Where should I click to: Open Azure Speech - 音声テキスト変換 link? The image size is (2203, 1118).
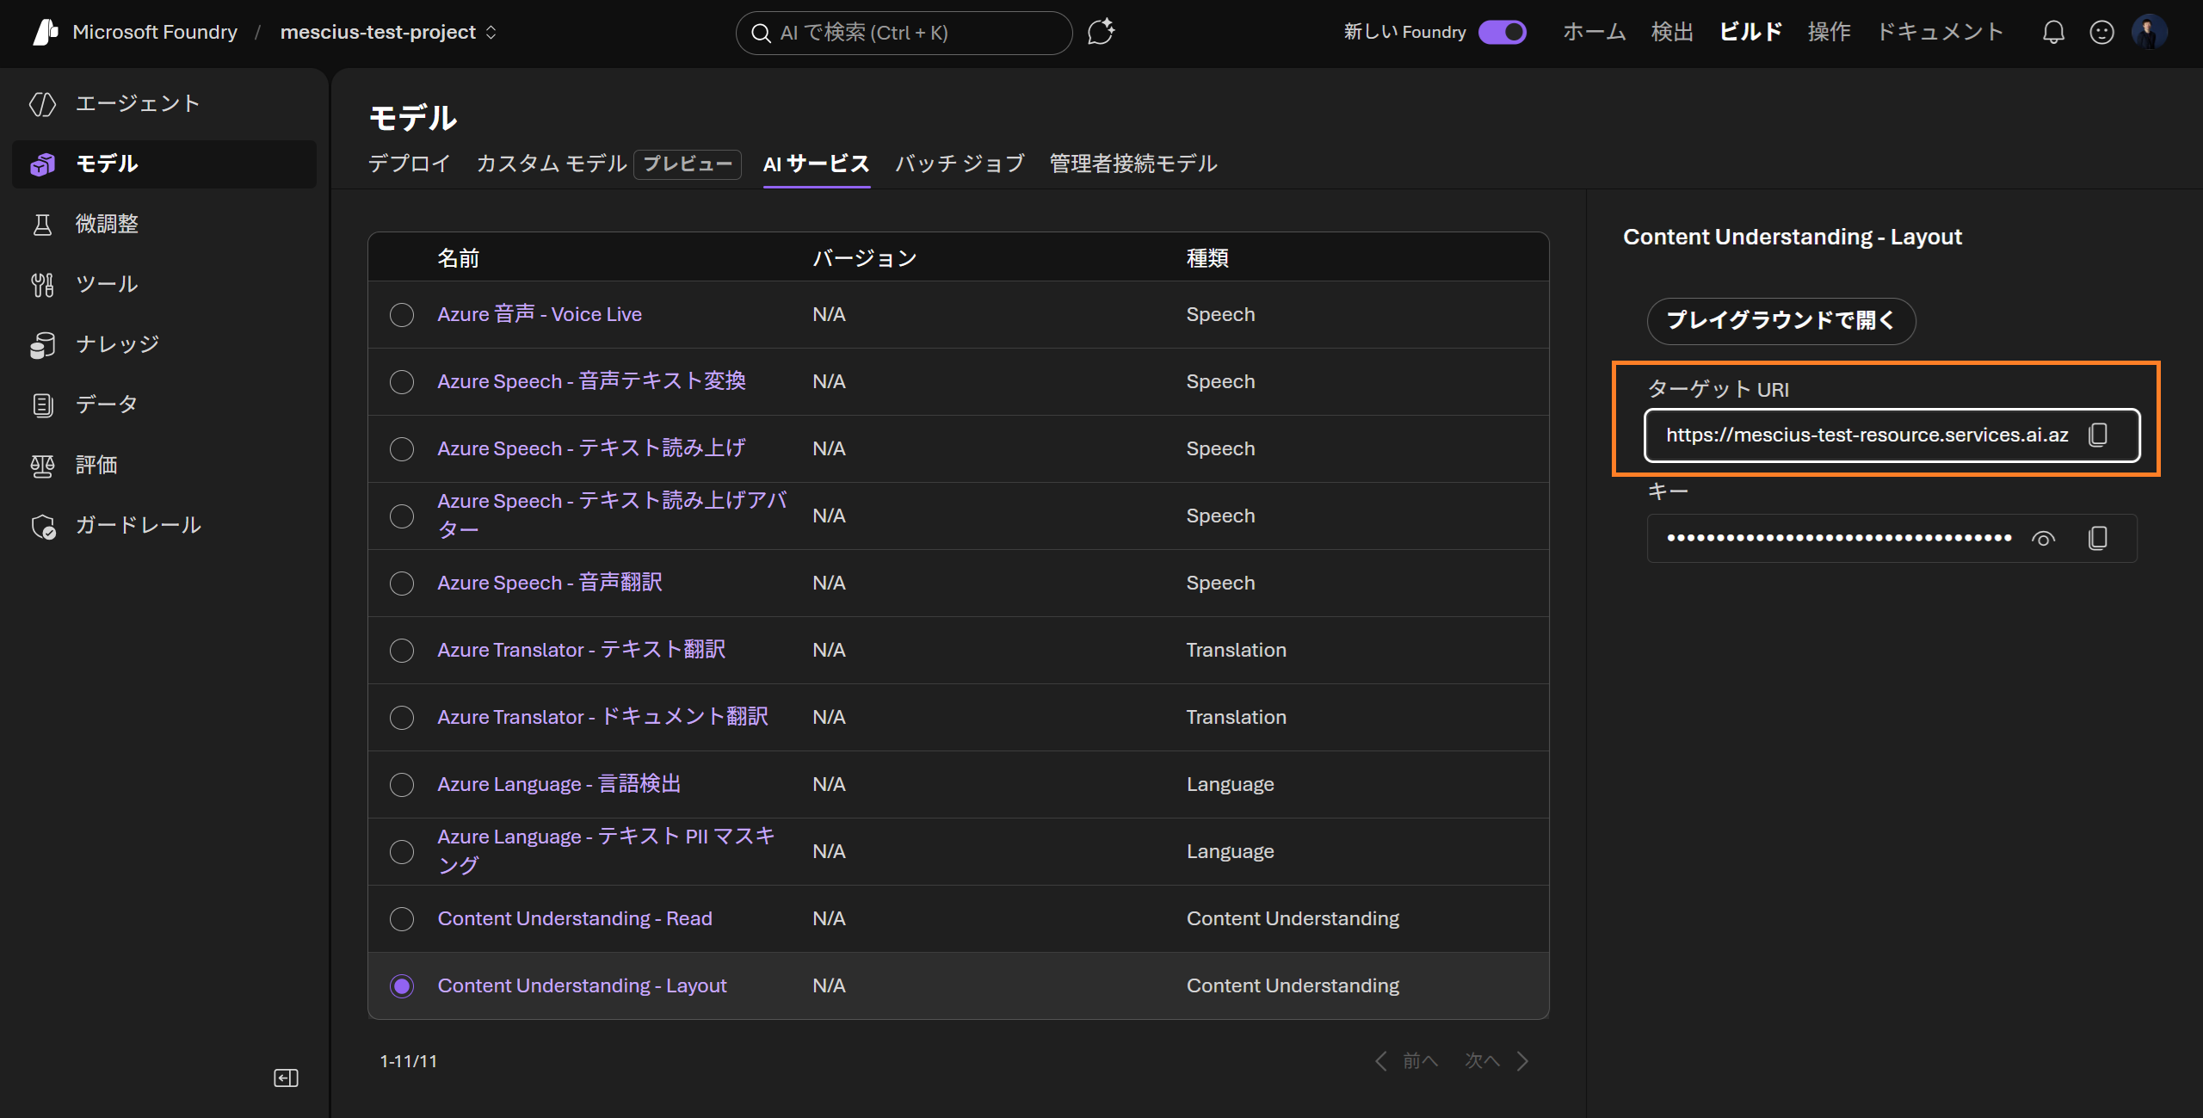coord(592,381)
